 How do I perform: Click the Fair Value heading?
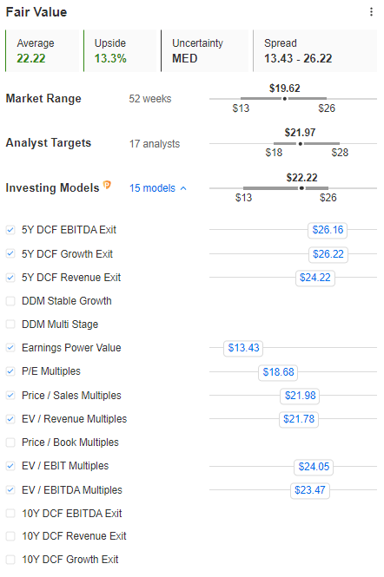click(36, 12)
